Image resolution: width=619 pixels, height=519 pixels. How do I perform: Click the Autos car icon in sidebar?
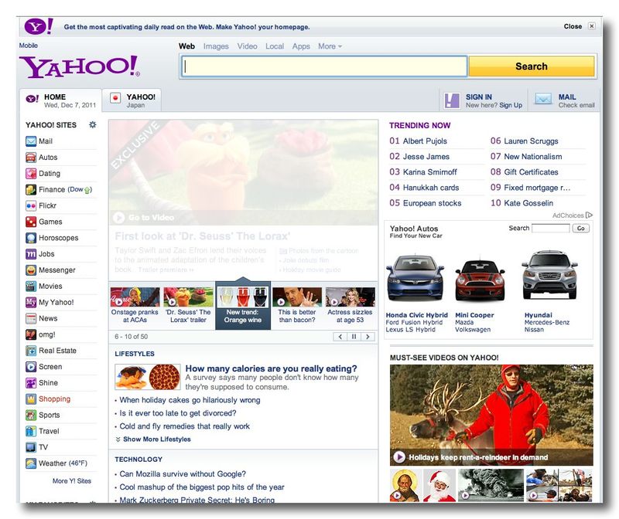click(31, 158)
